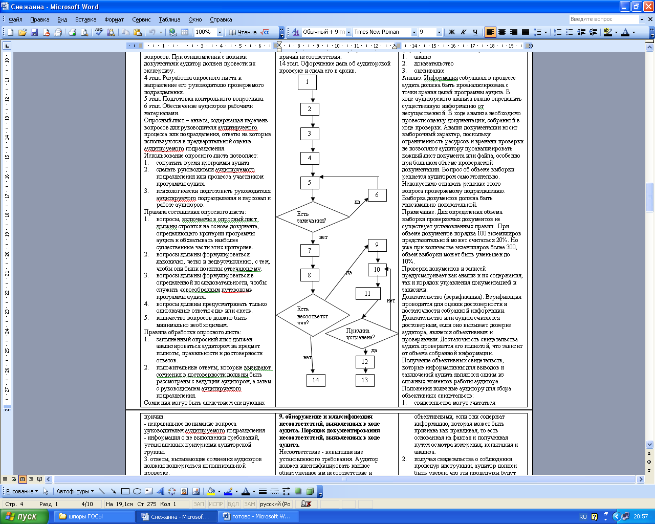
Task: Open dash style options
Action: tap(274, 491)
